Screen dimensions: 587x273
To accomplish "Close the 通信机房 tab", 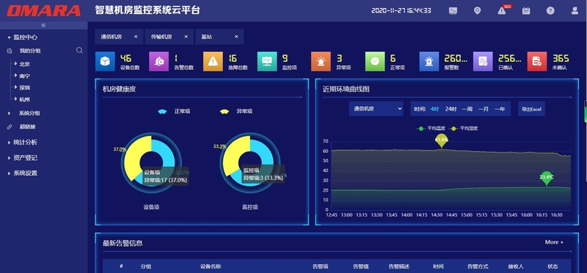I will [136, 37].
